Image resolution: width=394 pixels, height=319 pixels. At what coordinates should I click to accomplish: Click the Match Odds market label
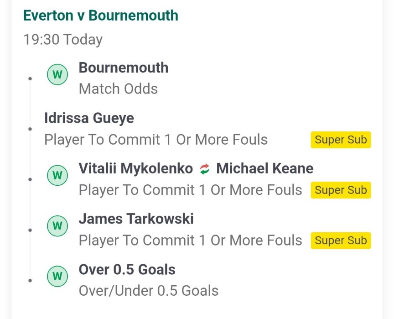(x=118, y=89)
